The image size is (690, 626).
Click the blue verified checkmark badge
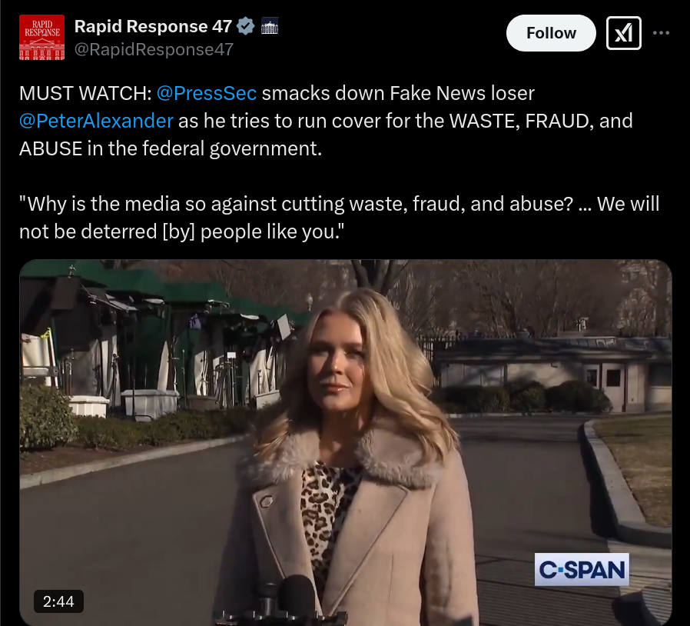[x=246, y=26]
